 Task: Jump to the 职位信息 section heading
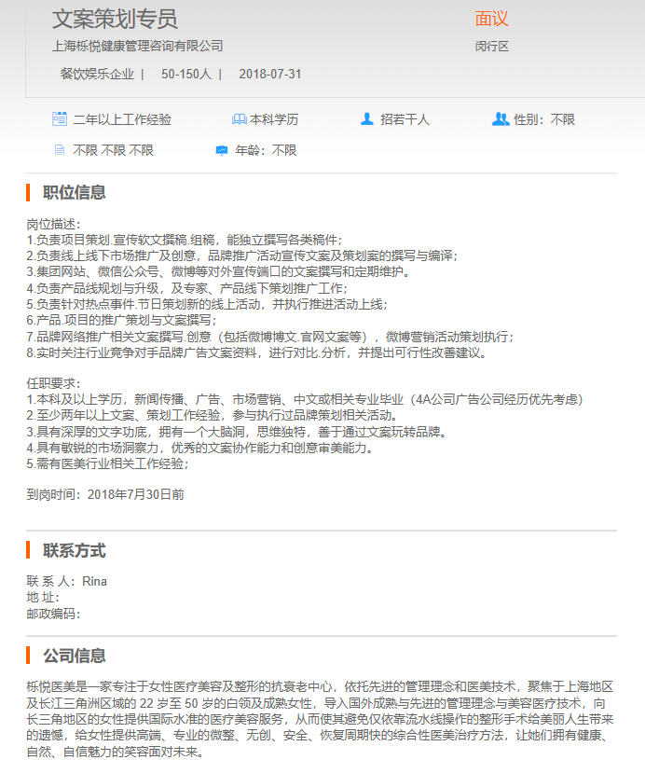click(75, 193)
